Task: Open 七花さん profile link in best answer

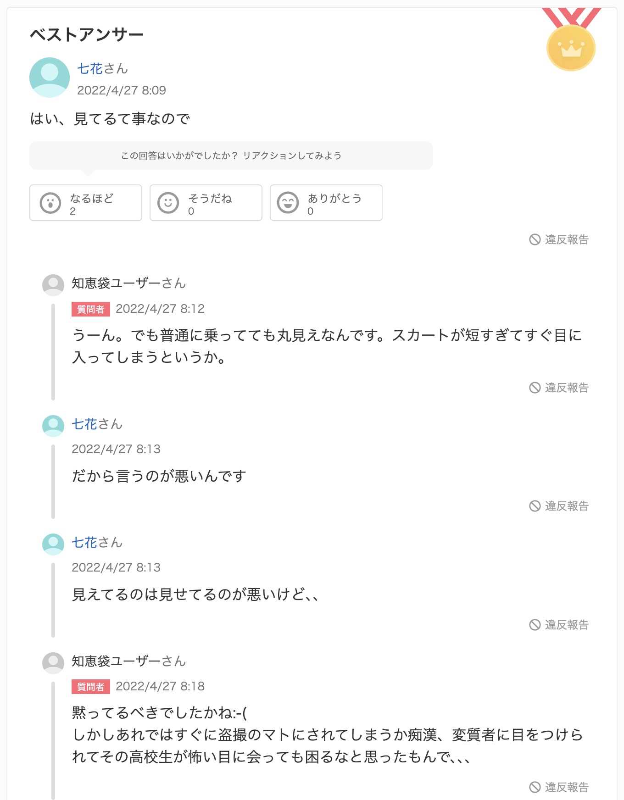Action: pyautogui.click(x=102, y=69)
